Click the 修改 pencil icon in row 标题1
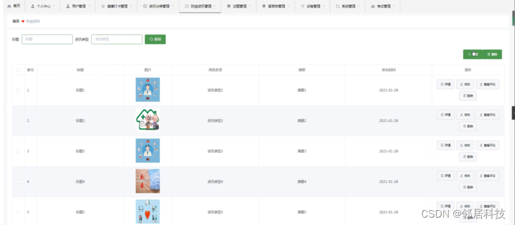515x225 pixels. coord(461,84)
